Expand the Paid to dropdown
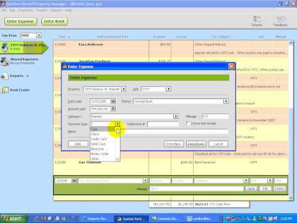This screenshot has height=223, width=297. pyautogui.click(x=226, y=102)
